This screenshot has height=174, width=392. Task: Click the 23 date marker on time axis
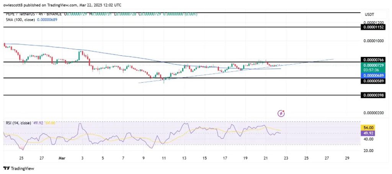click(286, 158)
